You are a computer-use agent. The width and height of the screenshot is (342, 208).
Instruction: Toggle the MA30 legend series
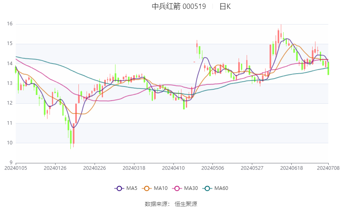[x=185, y=188]
